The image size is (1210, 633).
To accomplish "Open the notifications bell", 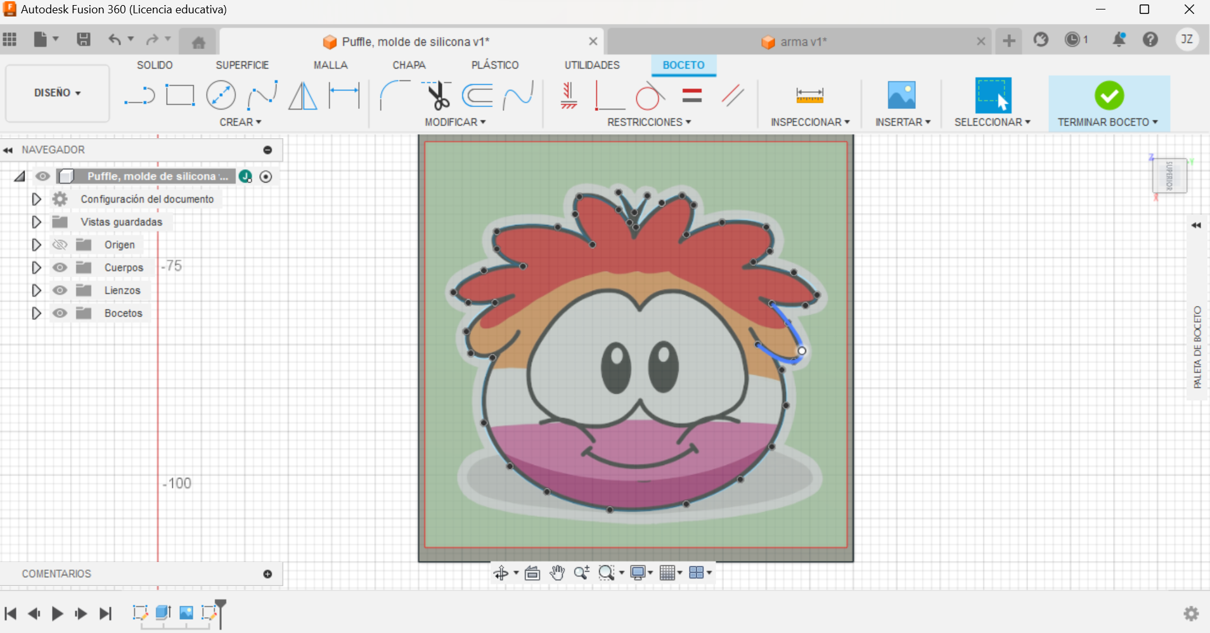I will tap(1119, 39).
